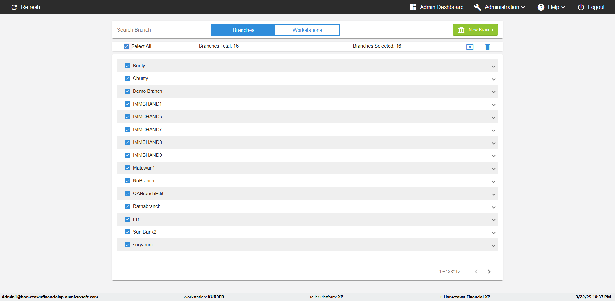Image resolution: width=615 pixels, height=301 pixels.
Task: Uncheck the IMMCHAND8 checkbox
Action: coord(127,142)
